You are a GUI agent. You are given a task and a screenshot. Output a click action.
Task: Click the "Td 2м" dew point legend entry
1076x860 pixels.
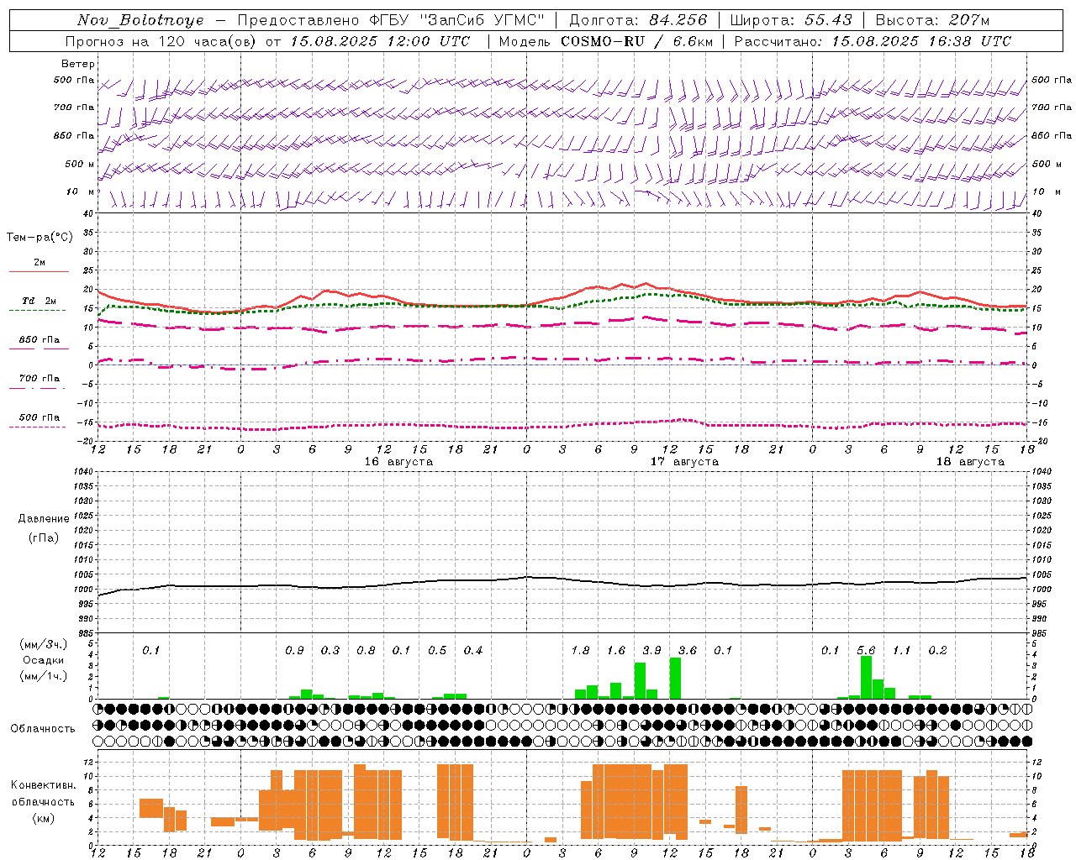[40, 301]
